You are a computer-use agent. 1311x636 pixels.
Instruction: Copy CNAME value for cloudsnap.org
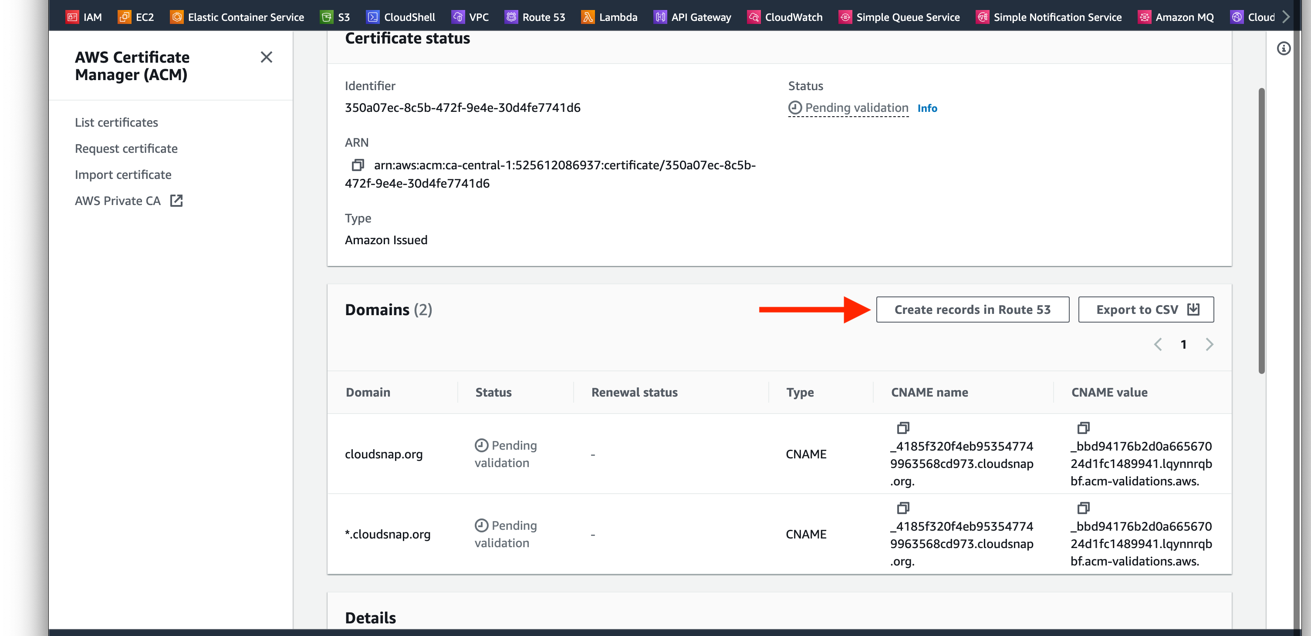(1083, 427)
